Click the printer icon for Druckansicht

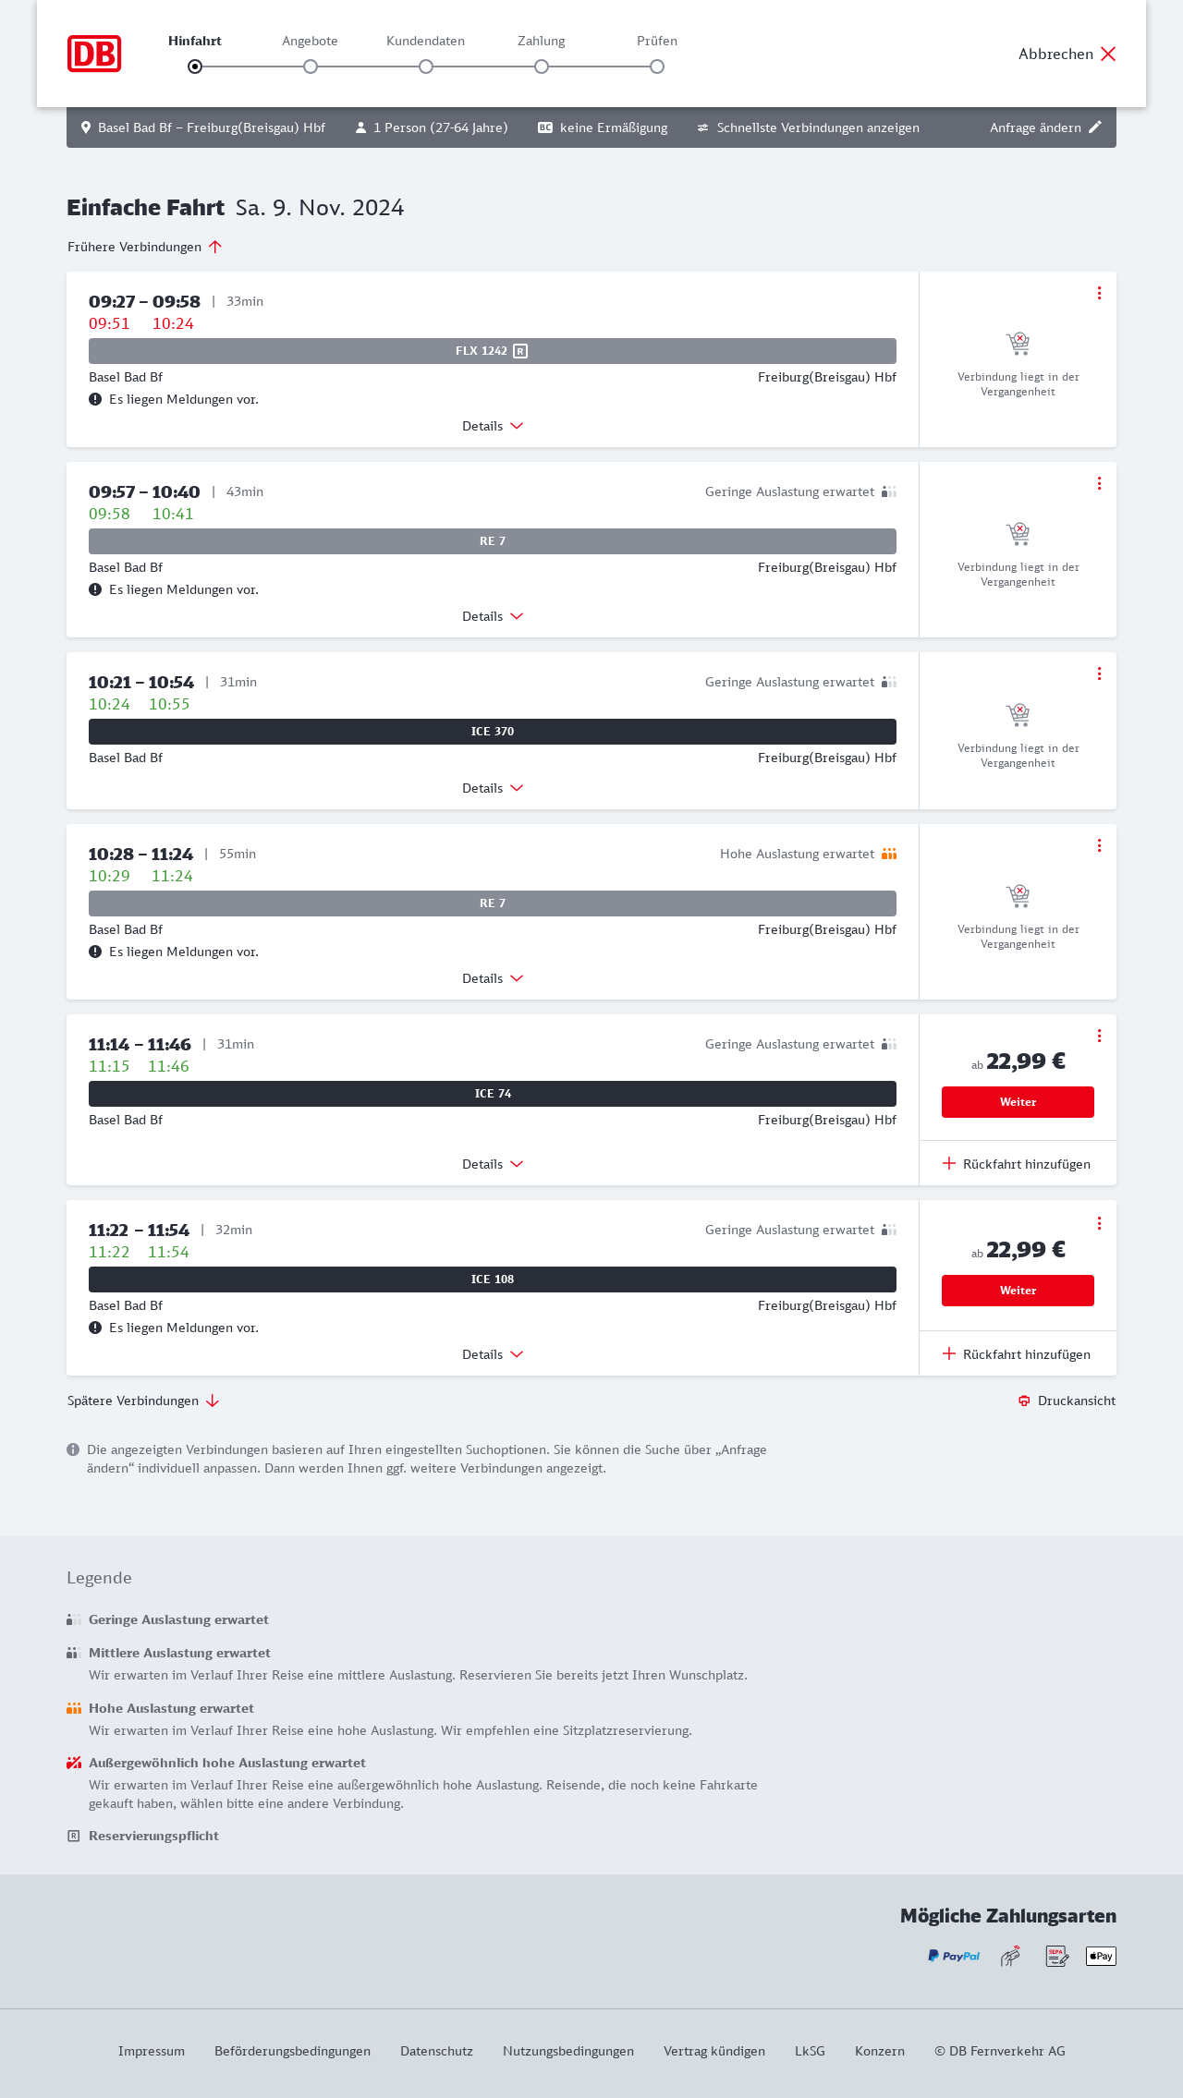tap(1024, 1401)
